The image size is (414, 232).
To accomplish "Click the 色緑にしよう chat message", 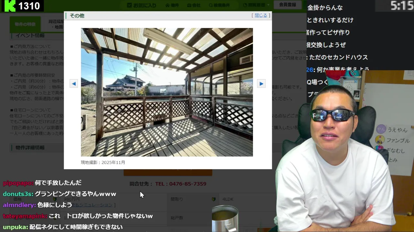I will 55,205.
